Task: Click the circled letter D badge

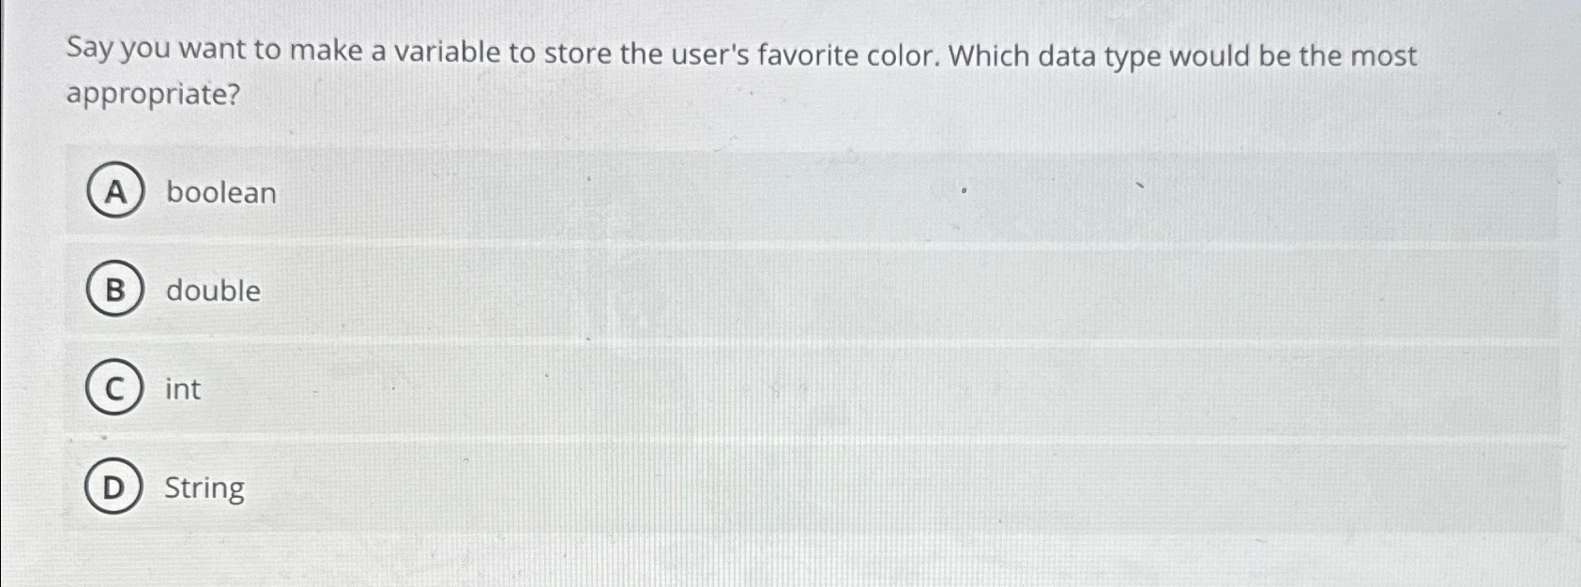Action: pyautogui.click(x=114, y=489)
